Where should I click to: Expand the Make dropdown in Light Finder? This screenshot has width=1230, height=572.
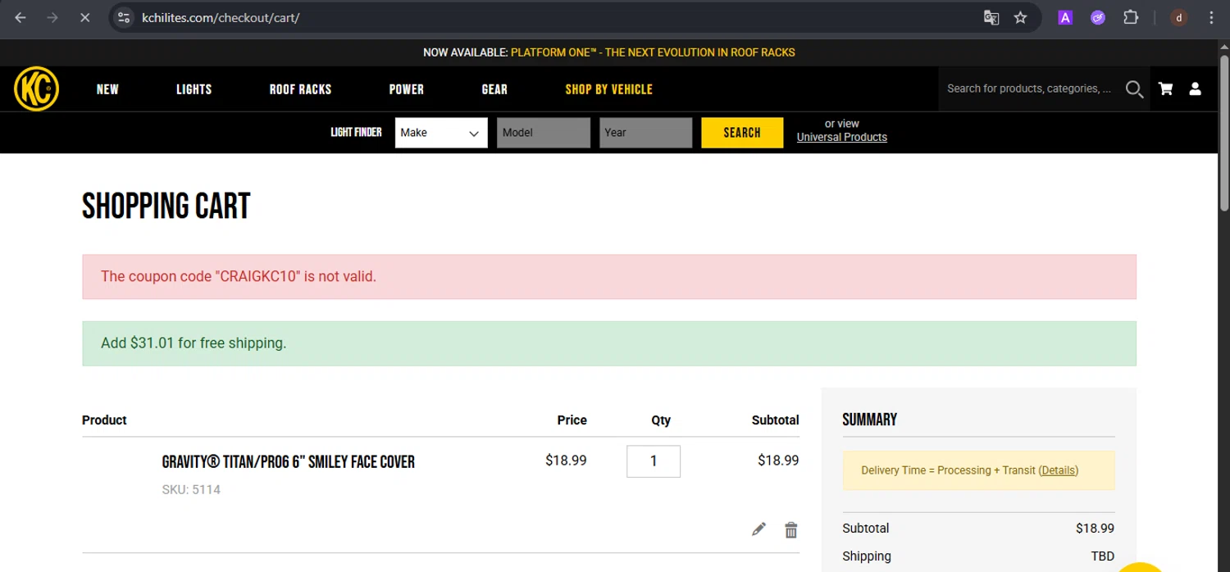click(x=441, y=133)
